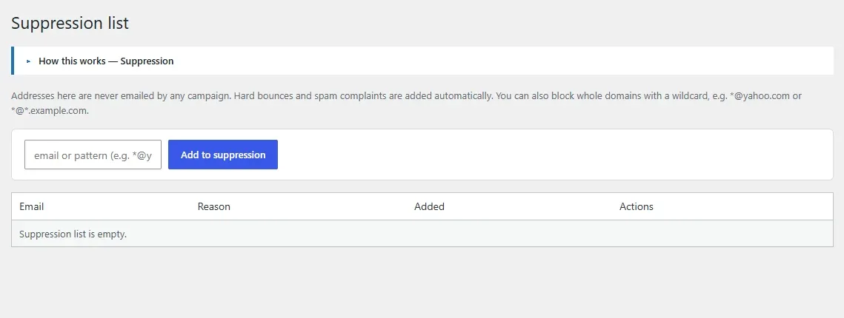
Task: Open the 'How this works — Suppression' summary
Action: point(106,61)
